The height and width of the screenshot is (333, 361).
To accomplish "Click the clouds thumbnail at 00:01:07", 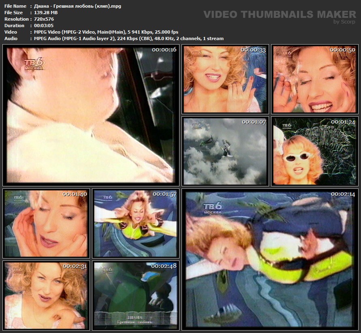I will coord(225,152).
